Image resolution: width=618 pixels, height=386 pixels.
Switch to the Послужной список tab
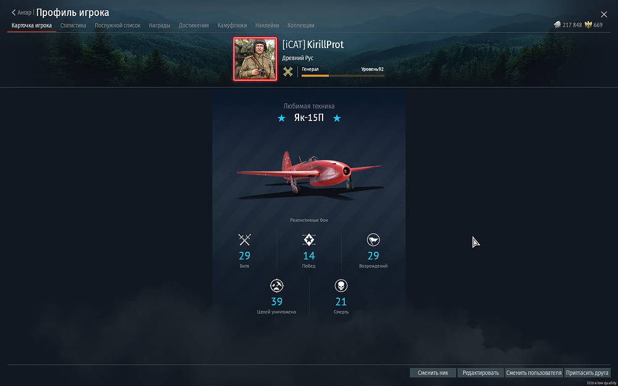click(x=117, y=25)
